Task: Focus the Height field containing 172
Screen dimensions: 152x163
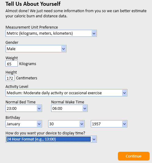Action: [x=10, y=78]
